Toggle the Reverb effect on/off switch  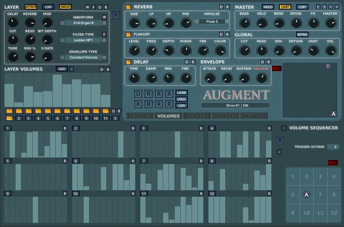click(x=128, y=7)
